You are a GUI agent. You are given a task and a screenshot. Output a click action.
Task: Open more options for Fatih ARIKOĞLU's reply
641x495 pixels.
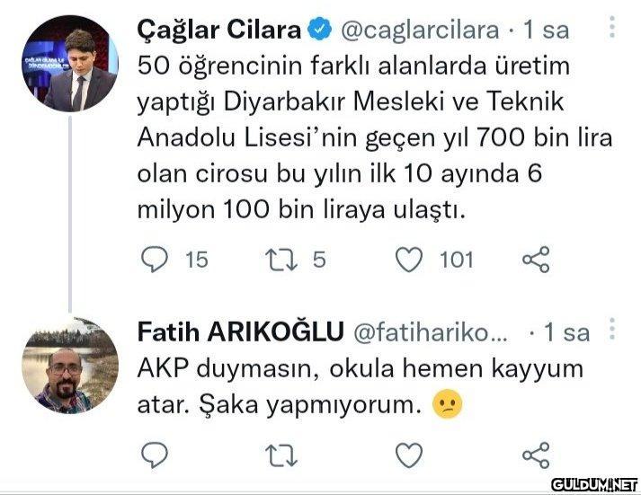click(x=612, y=331)
